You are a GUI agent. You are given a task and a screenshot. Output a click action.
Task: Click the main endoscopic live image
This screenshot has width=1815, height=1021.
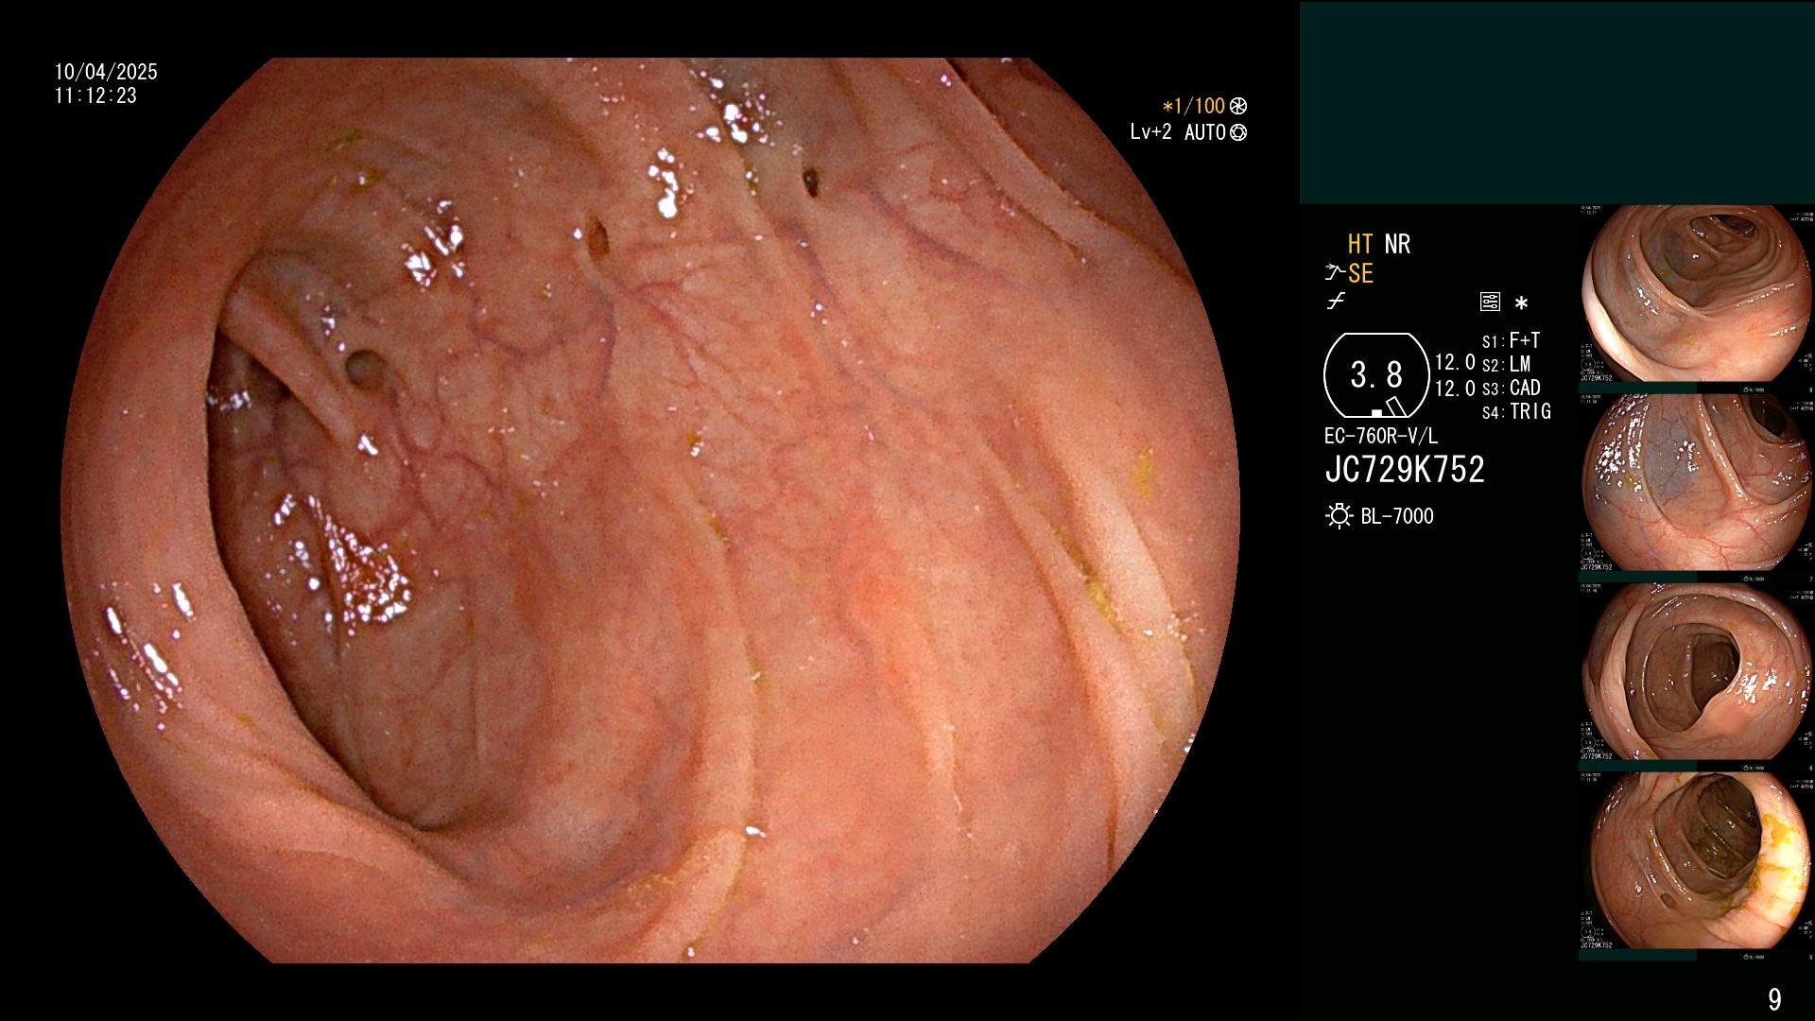(x=650, y=510)
